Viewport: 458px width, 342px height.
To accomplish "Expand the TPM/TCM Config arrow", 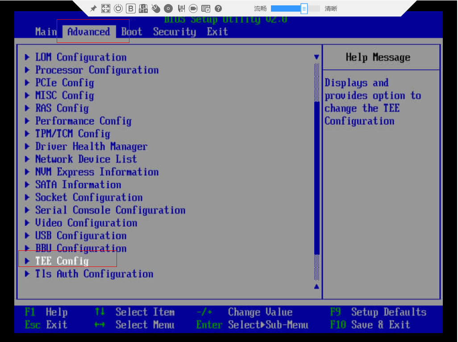I will coord(27,134).
